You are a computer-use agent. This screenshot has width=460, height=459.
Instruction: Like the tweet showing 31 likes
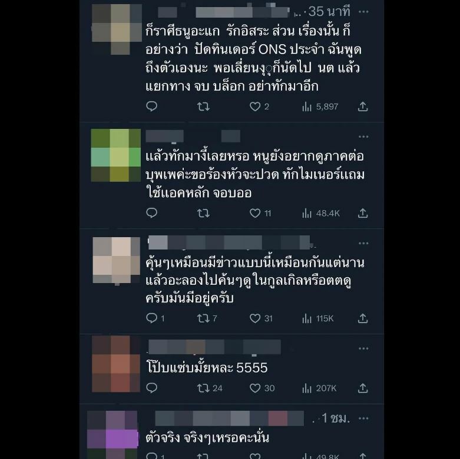point(255,318)
